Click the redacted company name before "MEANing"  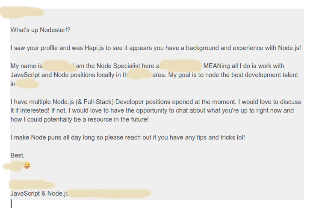[x=181, y=65]
